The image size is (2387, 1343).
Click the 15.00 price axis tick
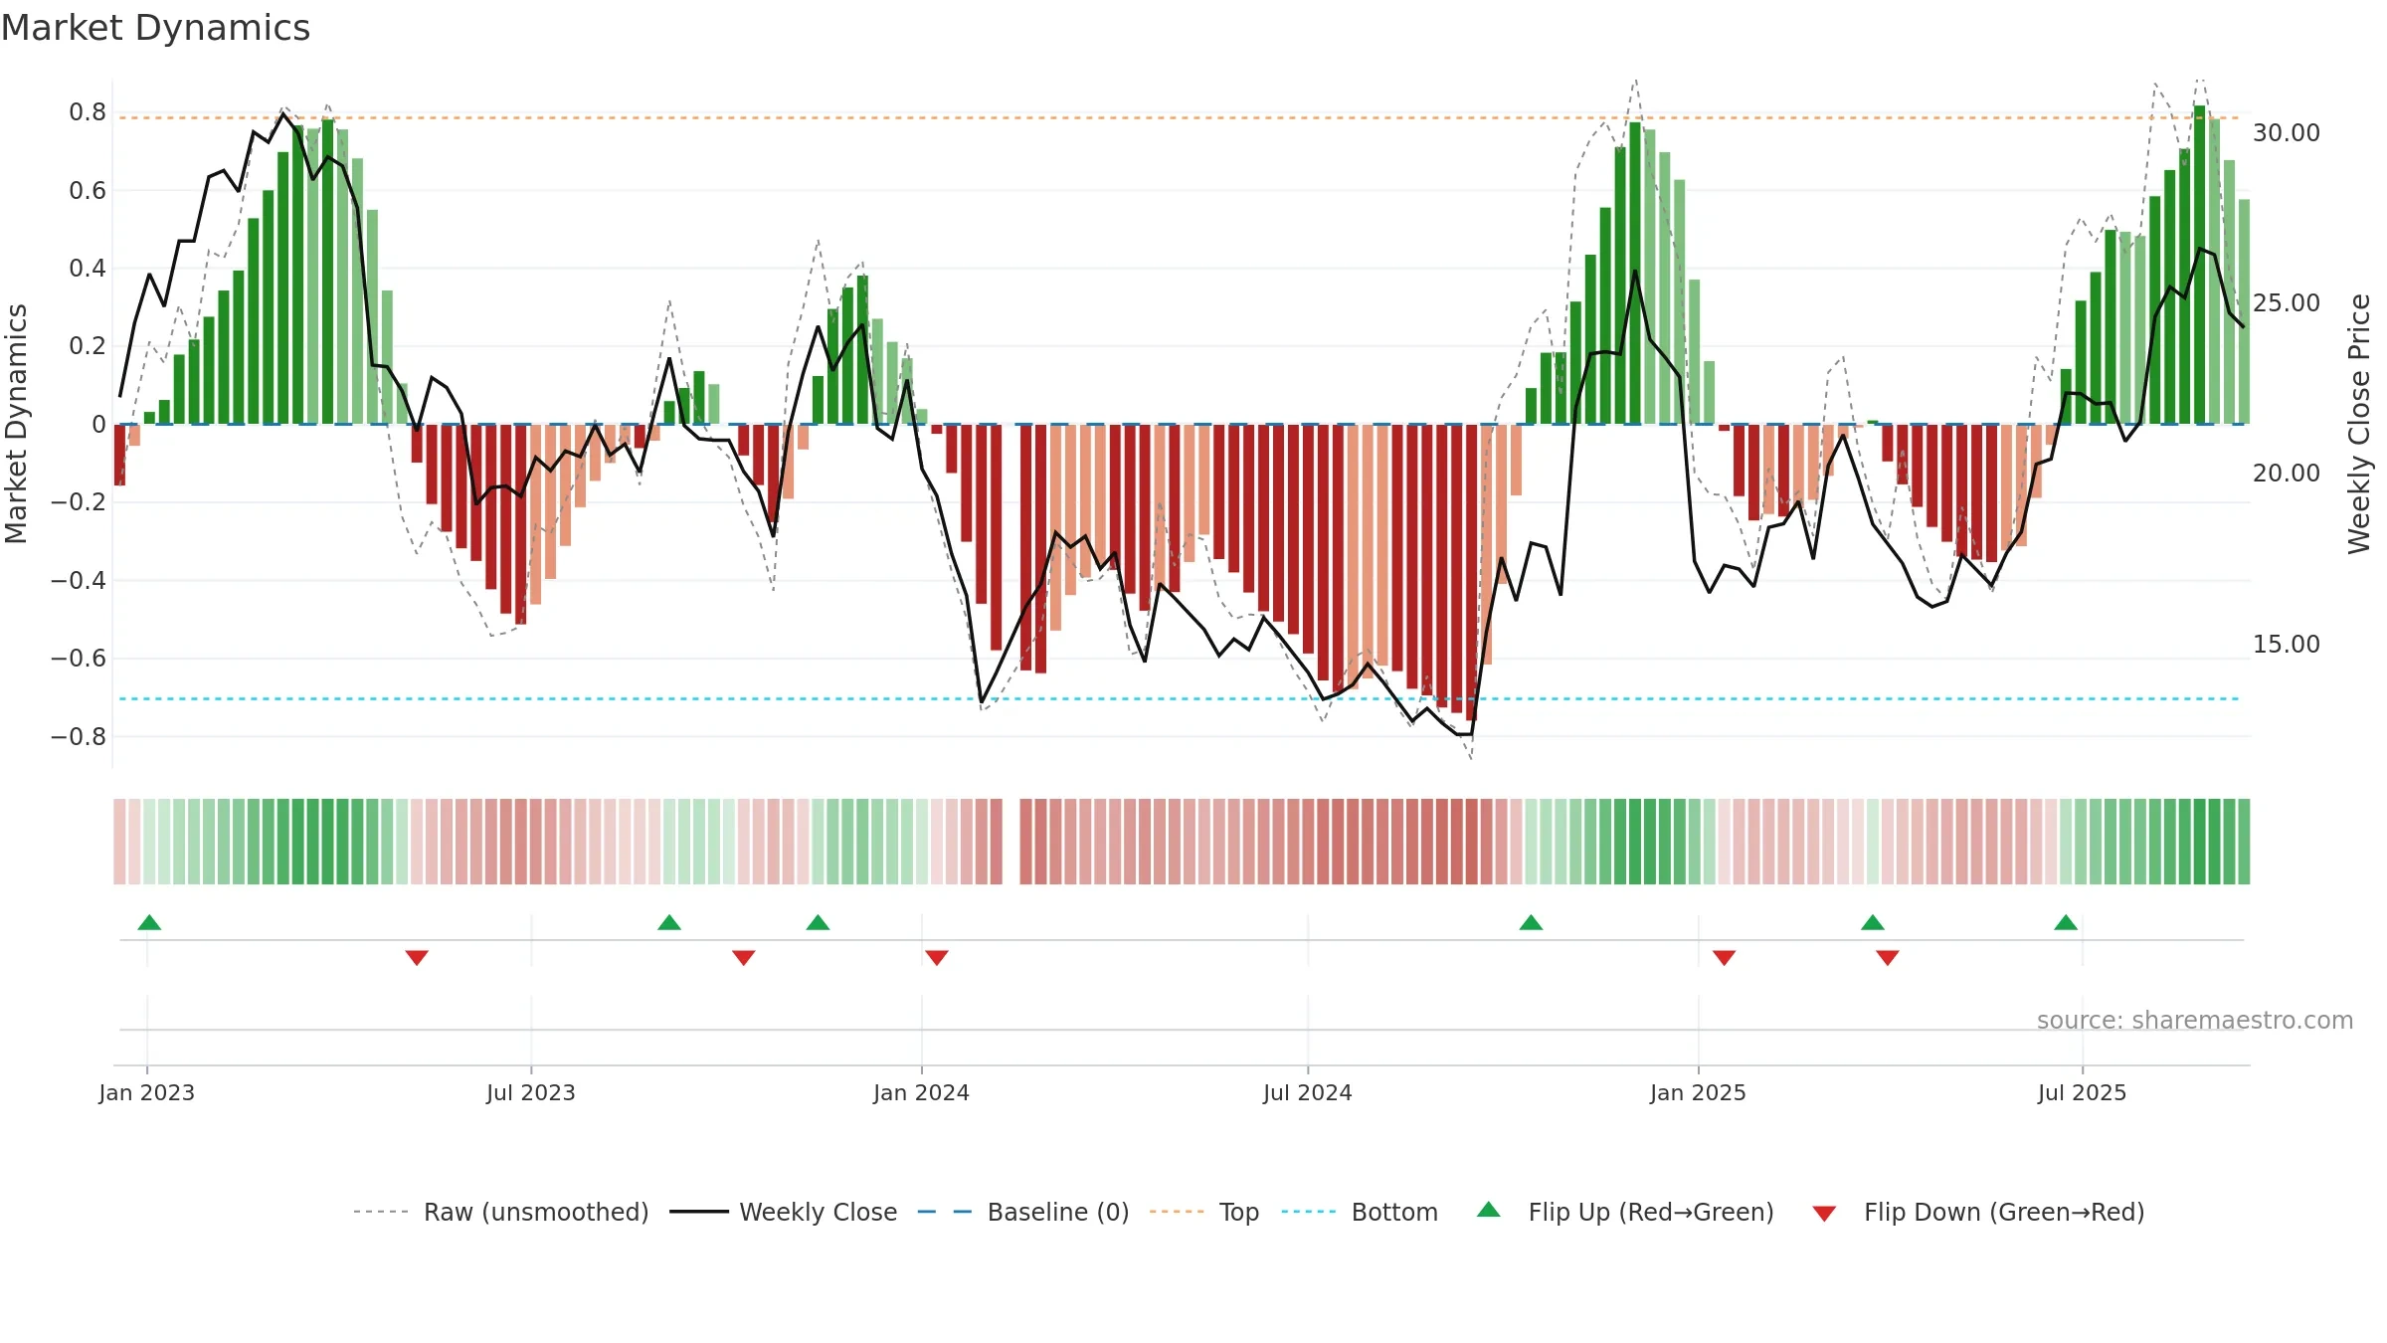[x=2287, y=645]
